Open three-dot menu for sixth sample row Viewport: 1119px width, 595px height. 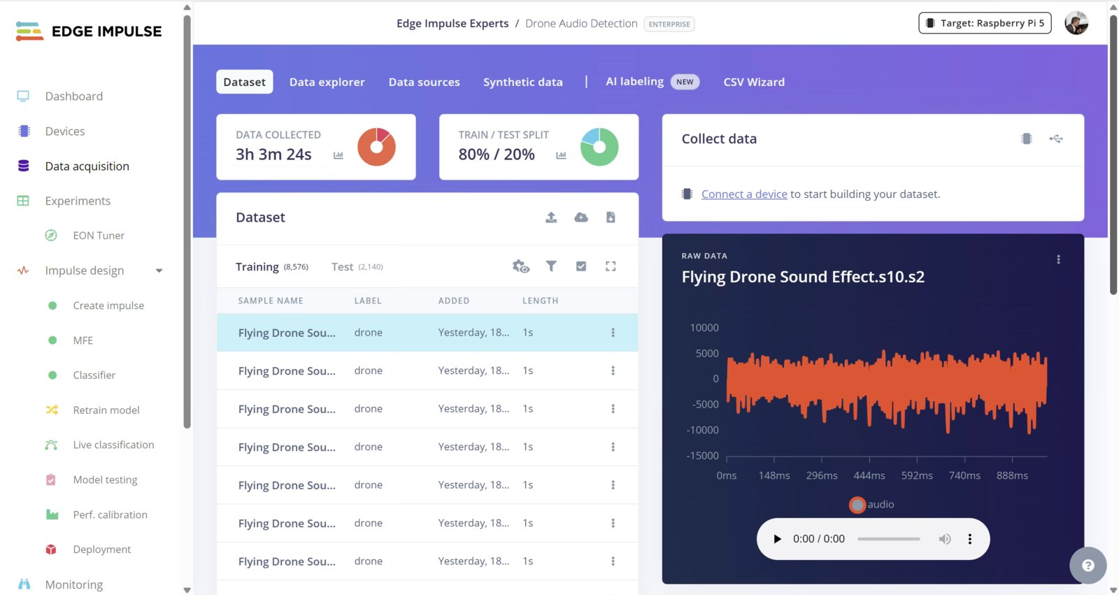613,523
